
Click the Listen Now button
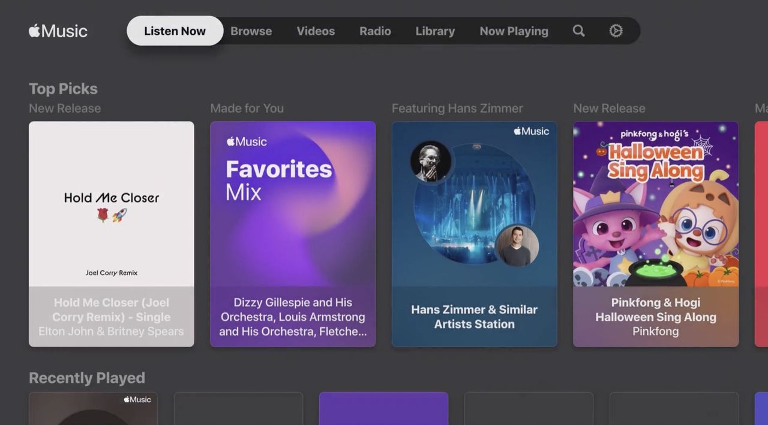175,31
